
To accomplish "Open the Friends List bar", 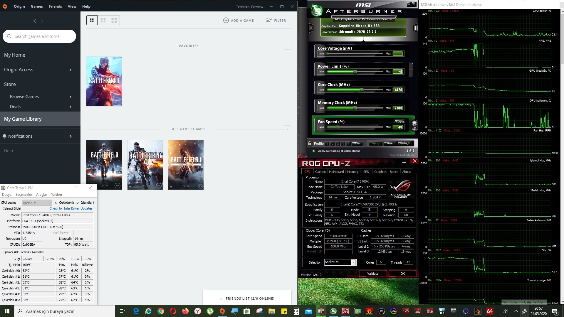I will [247, 298].
